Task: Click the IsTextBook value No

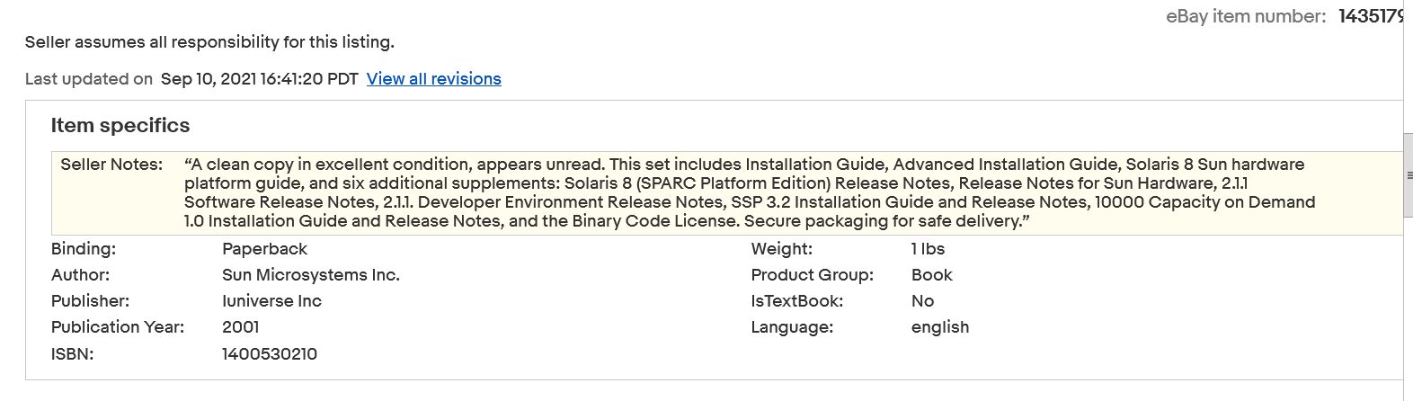Action: pyautogui.click(x=922, y=301)
